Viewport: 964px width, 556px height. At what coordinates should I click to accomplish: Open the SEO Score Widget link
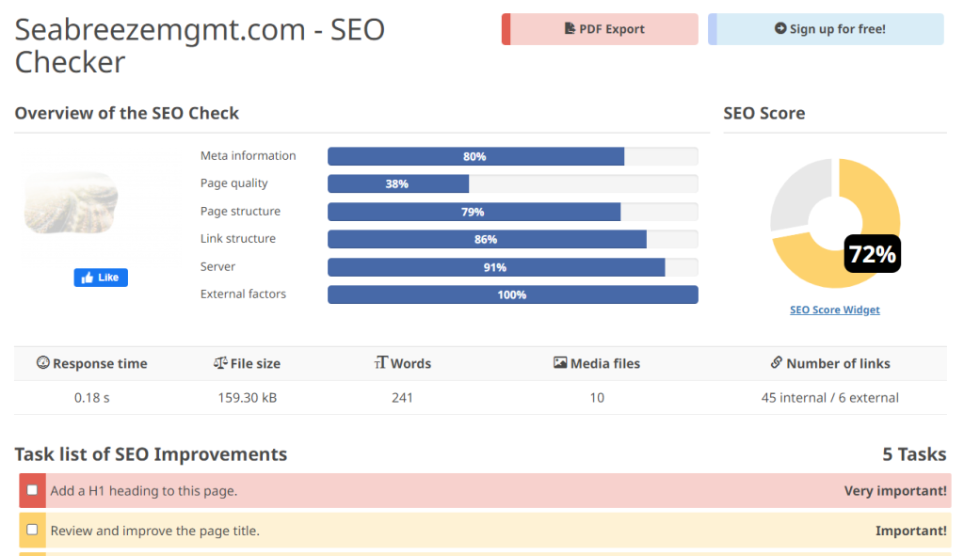[834, 310]
